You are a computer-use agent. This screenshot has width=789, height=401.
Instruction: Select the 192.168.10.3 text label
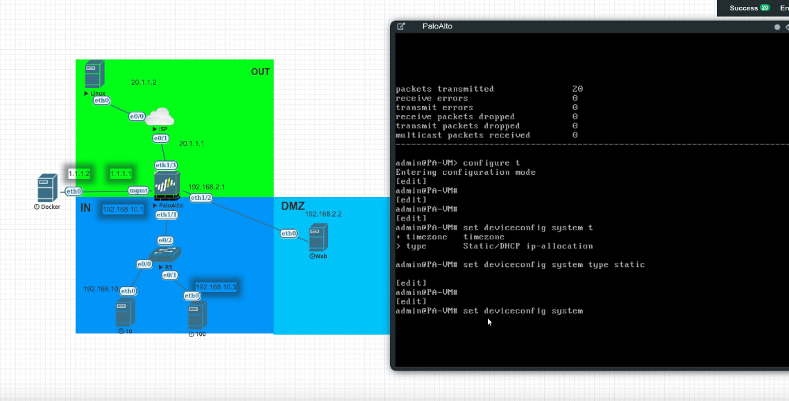tap(216, 287)
